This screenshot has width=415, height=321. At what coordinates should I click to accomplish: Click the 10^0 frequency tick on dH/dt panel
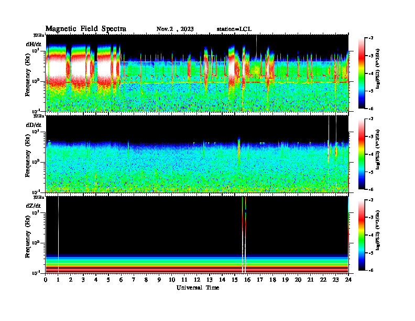tap(36, 81)
